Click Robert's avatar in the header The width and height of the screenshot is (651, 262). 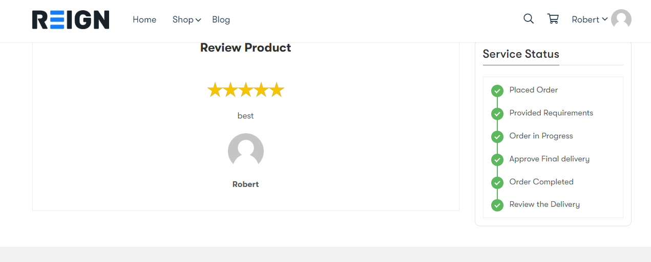click(x=621, y=19)
